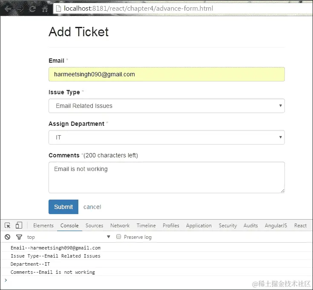Select the Audits tab
Image resolution: width=313 pixels, height=290 pixels.
click(250, 226)
